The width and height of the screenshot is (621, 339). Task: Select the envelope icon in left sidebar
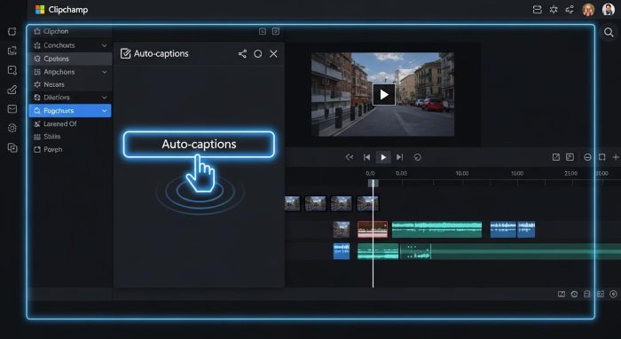(12, 109)
